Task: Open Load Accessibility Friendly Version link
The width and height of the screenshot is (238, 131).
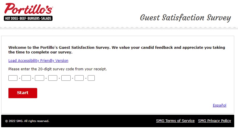Action: pyautogui.click(x=38, y=61)
